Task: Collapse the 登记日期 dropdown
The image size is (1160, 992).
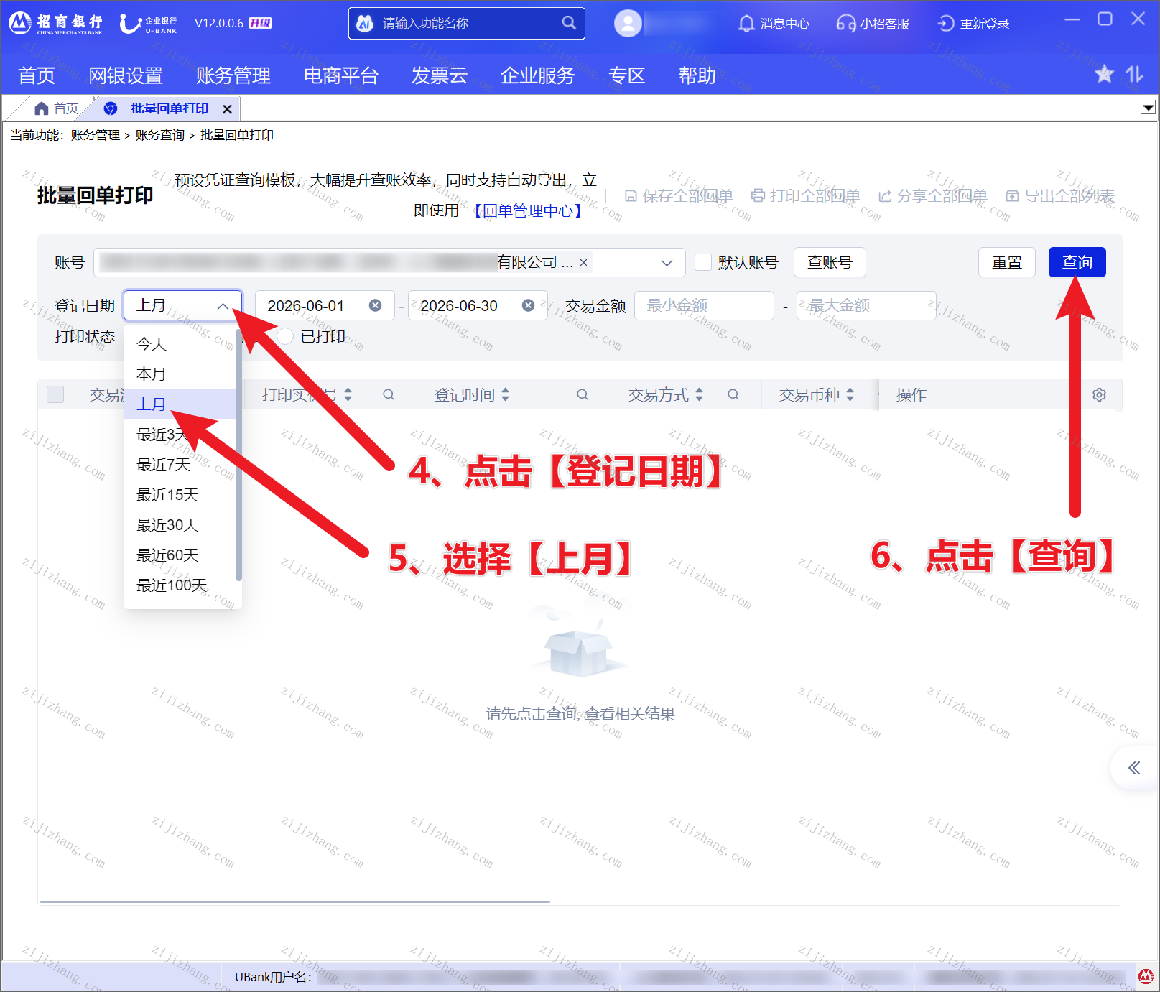Action: click(223, 306)
